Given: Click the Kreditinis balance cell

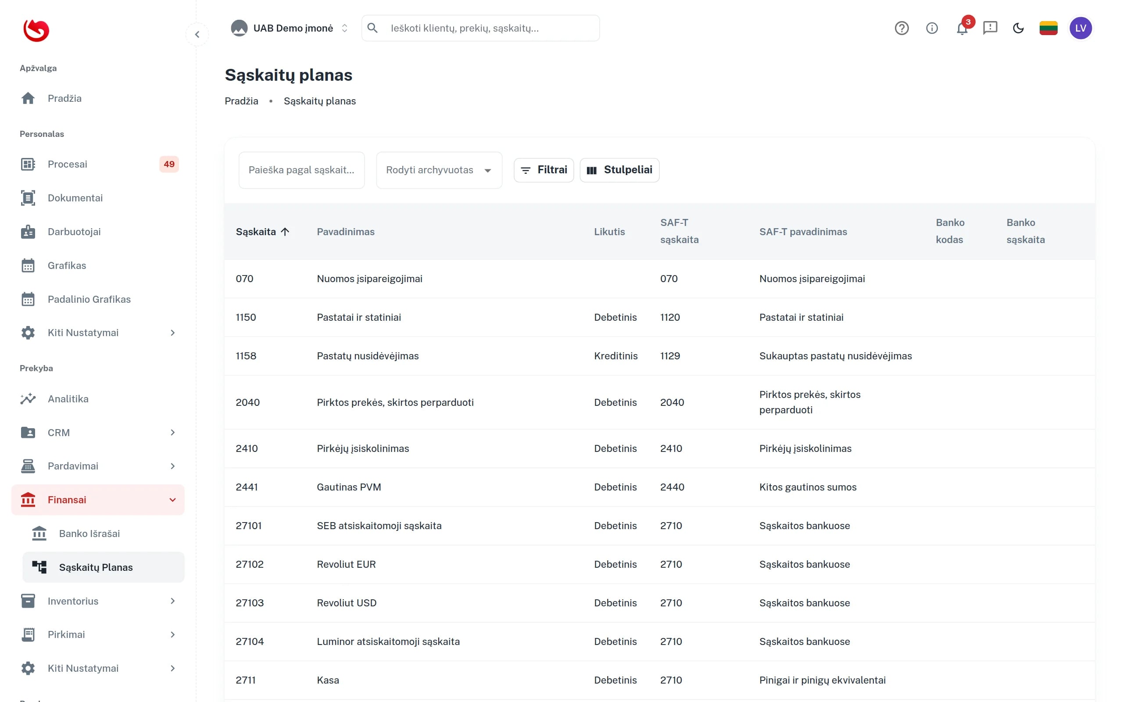Looking at the screenshot, I should pos(616,356).
